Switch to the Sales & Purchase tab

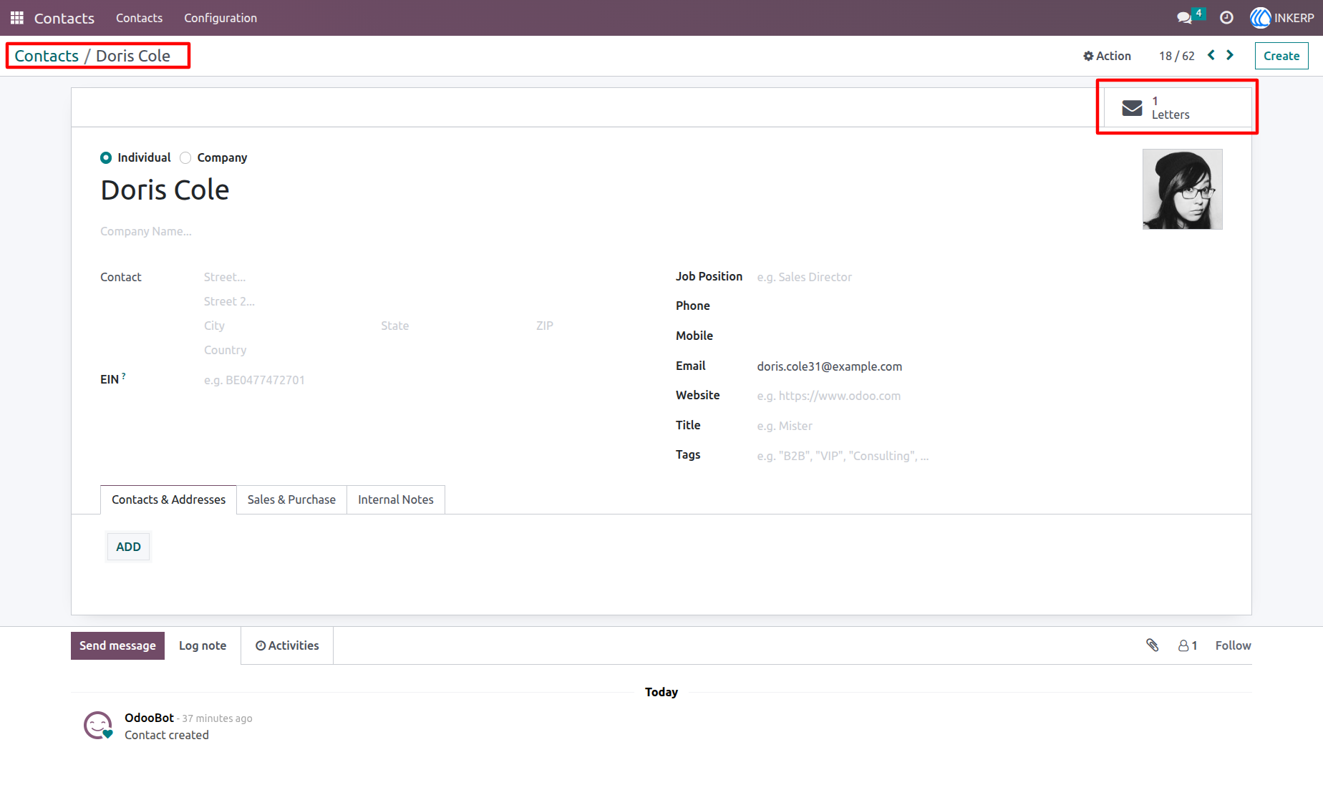(291, 499)
